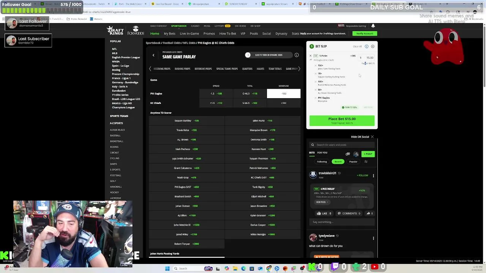
Task: Close the DK Social panel
Action: point(372,136)
